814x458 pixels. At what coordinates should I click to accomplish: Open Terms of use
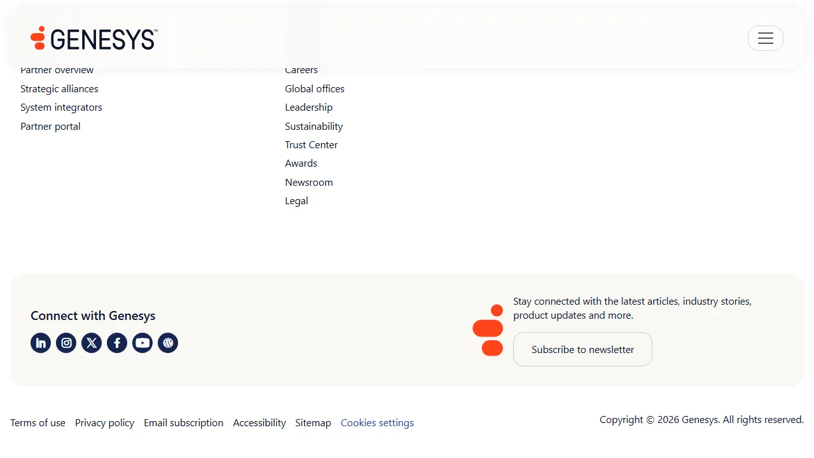[38, 422]
